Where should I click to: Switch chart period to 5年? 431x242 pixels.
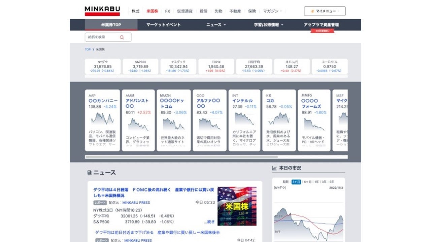[x=332, y=182]
